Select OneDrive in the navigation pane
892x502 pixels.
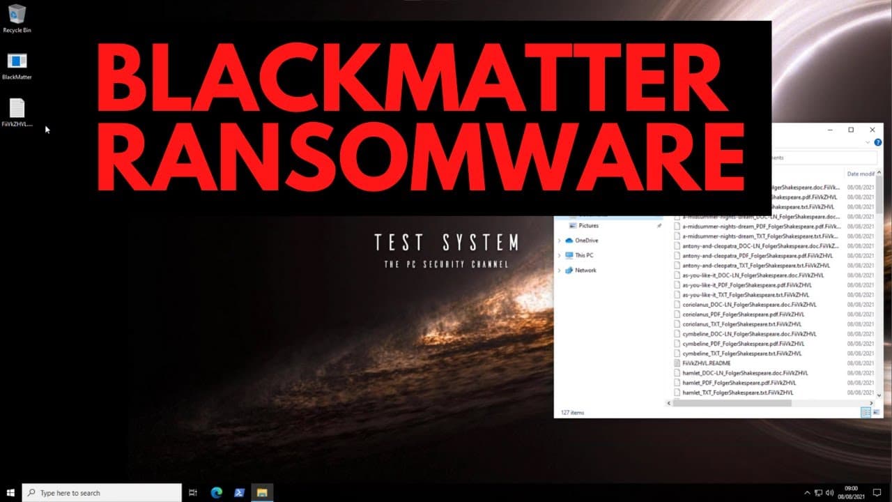580,241
